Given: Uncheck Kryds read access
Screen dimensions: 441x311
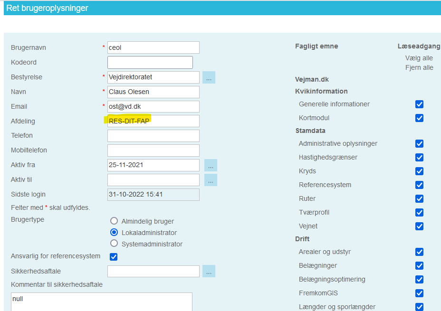Looking at the screenshot, I should click(x=419, y=171).
